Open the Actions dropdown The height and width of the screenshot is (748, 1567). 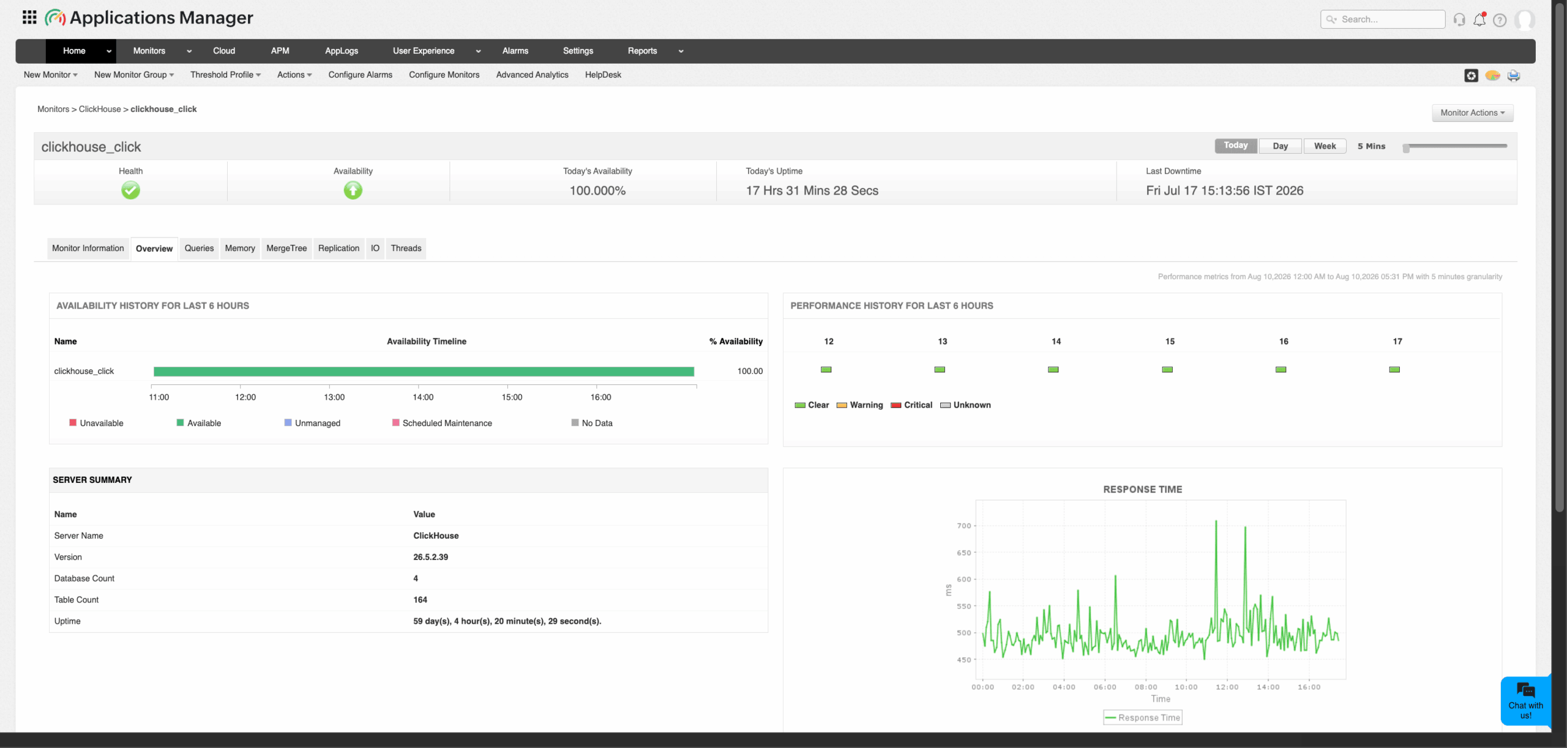tap(294, 75)
